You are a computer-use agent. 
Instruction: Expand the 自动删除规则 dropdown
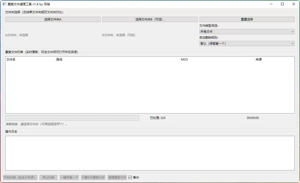pyautogui.click(x=247, y=43)
